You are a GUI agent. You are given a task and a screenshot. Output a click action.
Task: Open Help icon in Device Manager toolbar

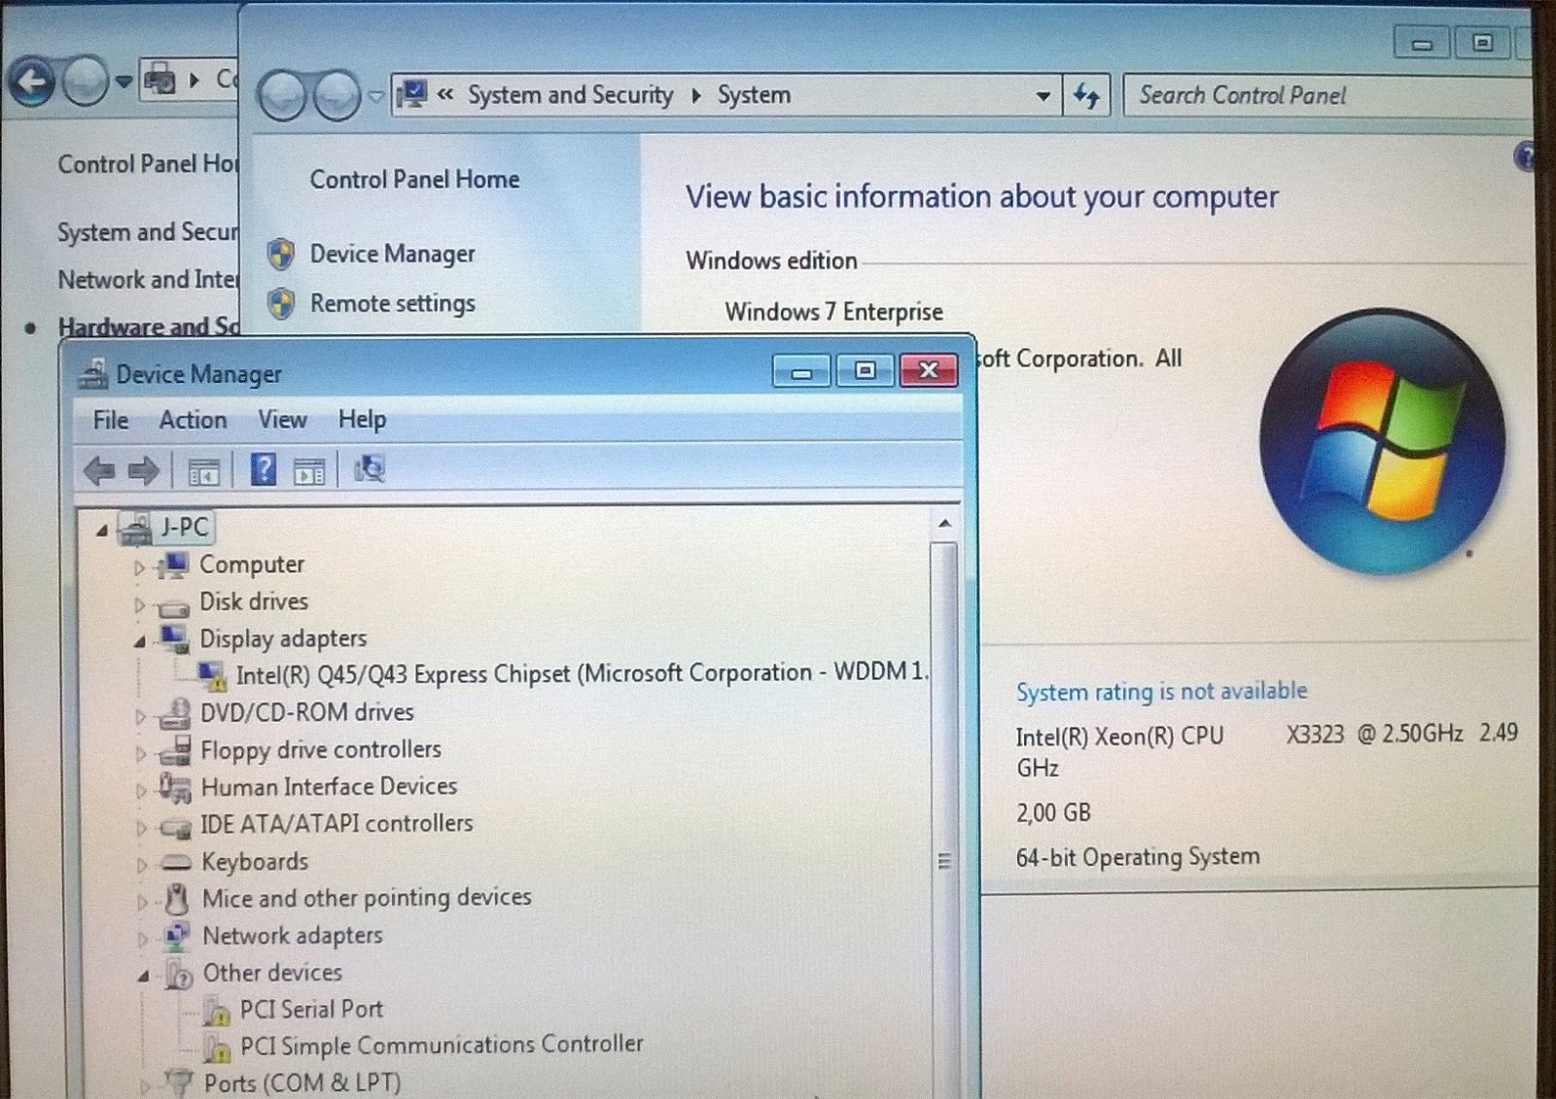click(264, 469)
